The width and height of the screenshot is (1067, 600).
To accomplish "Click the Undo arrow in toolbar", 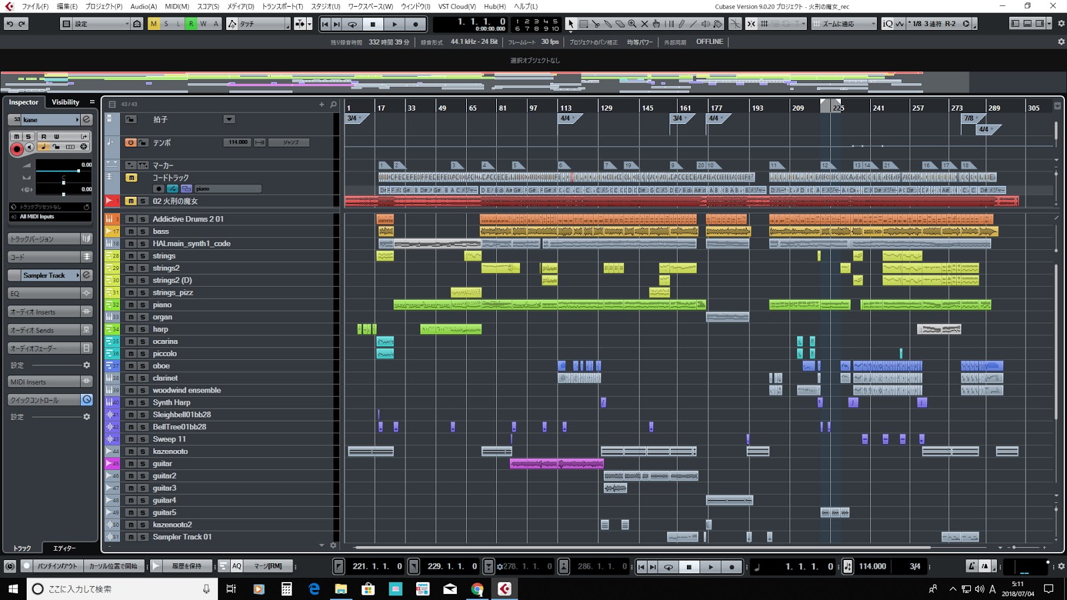I will click(10, 24).
